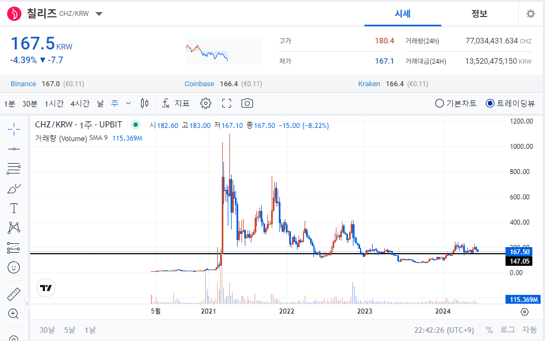This screenshot has height=341, width=545.
Task: Select the 트레이딩뷰 radio button
Action: (490, 103)
